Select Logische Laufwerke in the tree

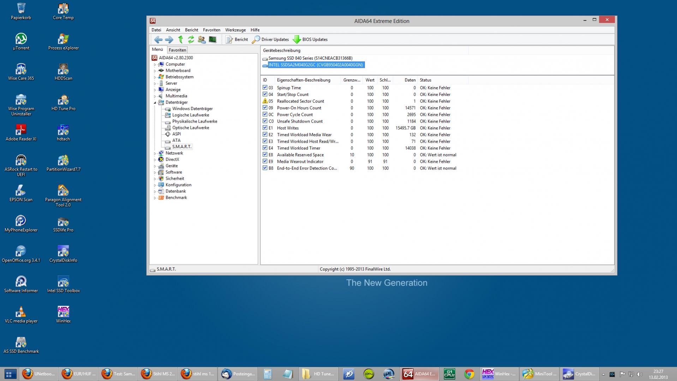(x=191, y=115)
